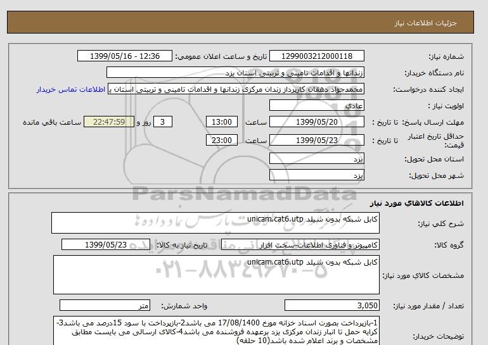The width and height of the screenshot is (488, 345).
Task: Click the buyer organization name field
Action: pyautogui.click(x=235, y=72)
